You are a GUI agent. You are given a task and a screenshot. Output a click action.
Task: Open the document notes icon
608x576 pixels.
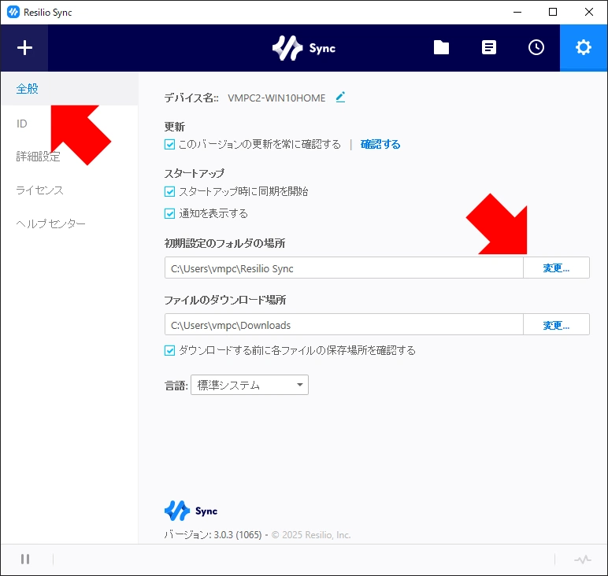pyautogui.click(x=488, y=48)
